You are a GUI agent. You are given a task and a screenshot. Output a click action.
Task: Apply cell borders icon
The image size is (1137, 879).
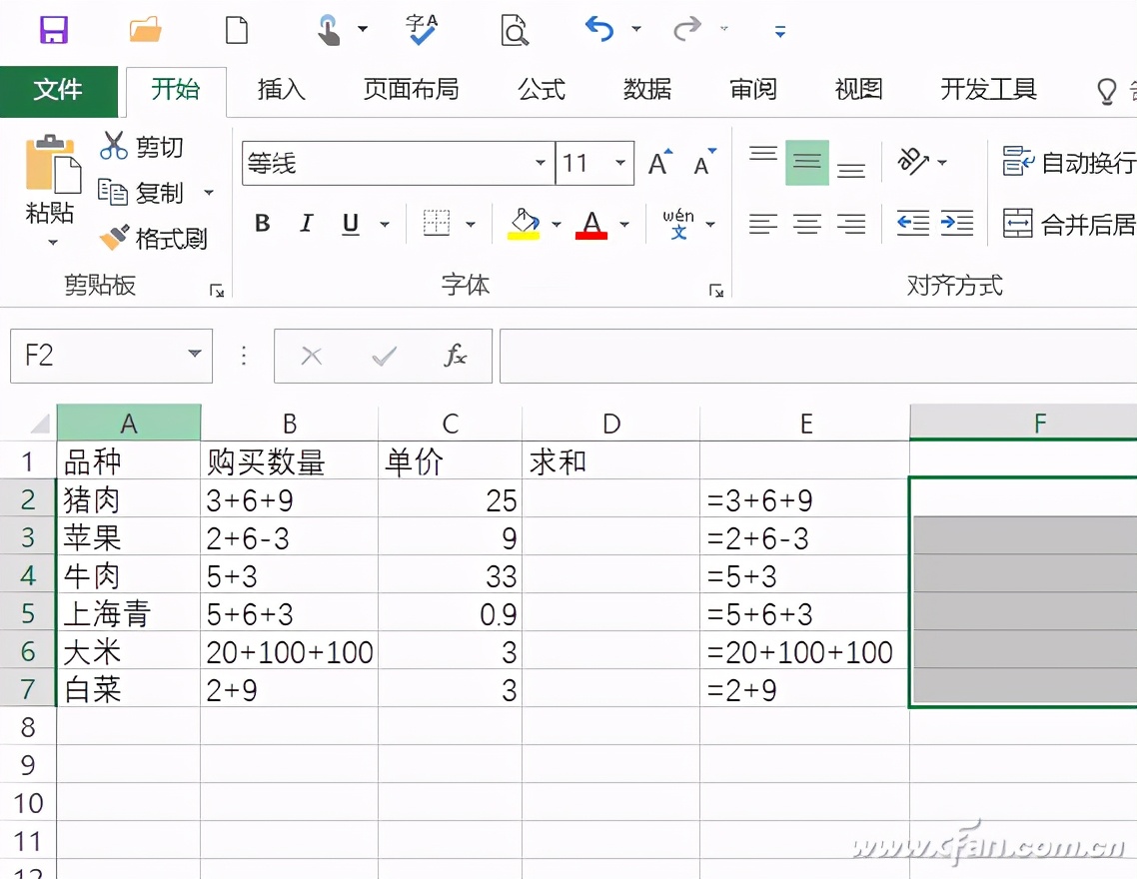tap(437, 223)
